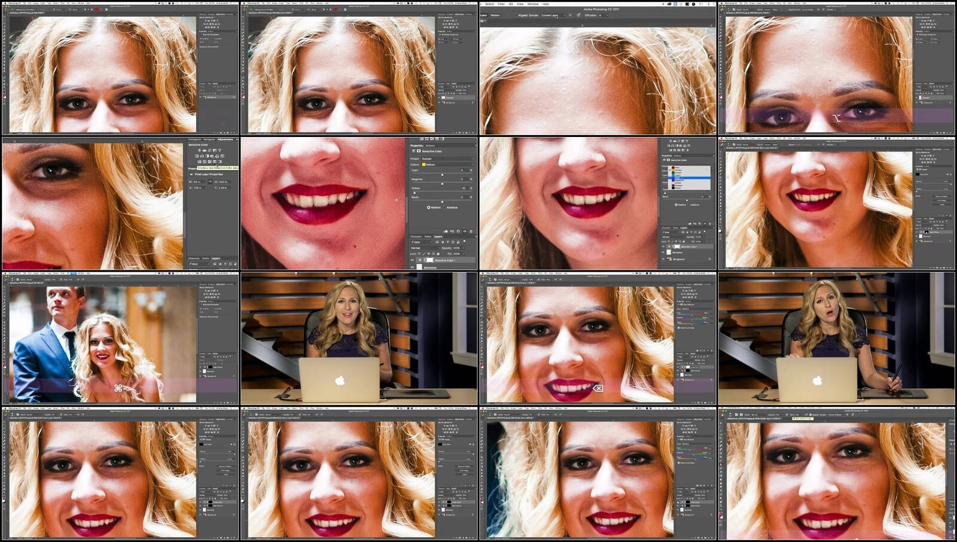Screen dimensions: 957x542
Task: Click lock all icon in Yellows frame Layers
Action: [438, 254]
